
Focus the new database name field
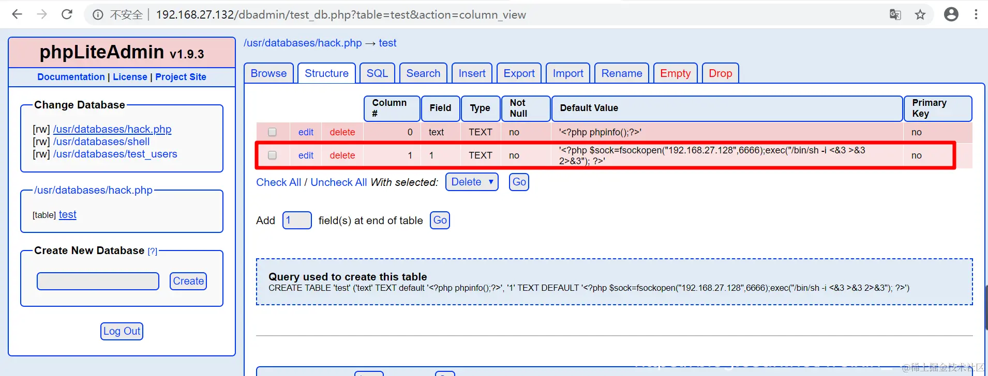[x=98, y=281]
